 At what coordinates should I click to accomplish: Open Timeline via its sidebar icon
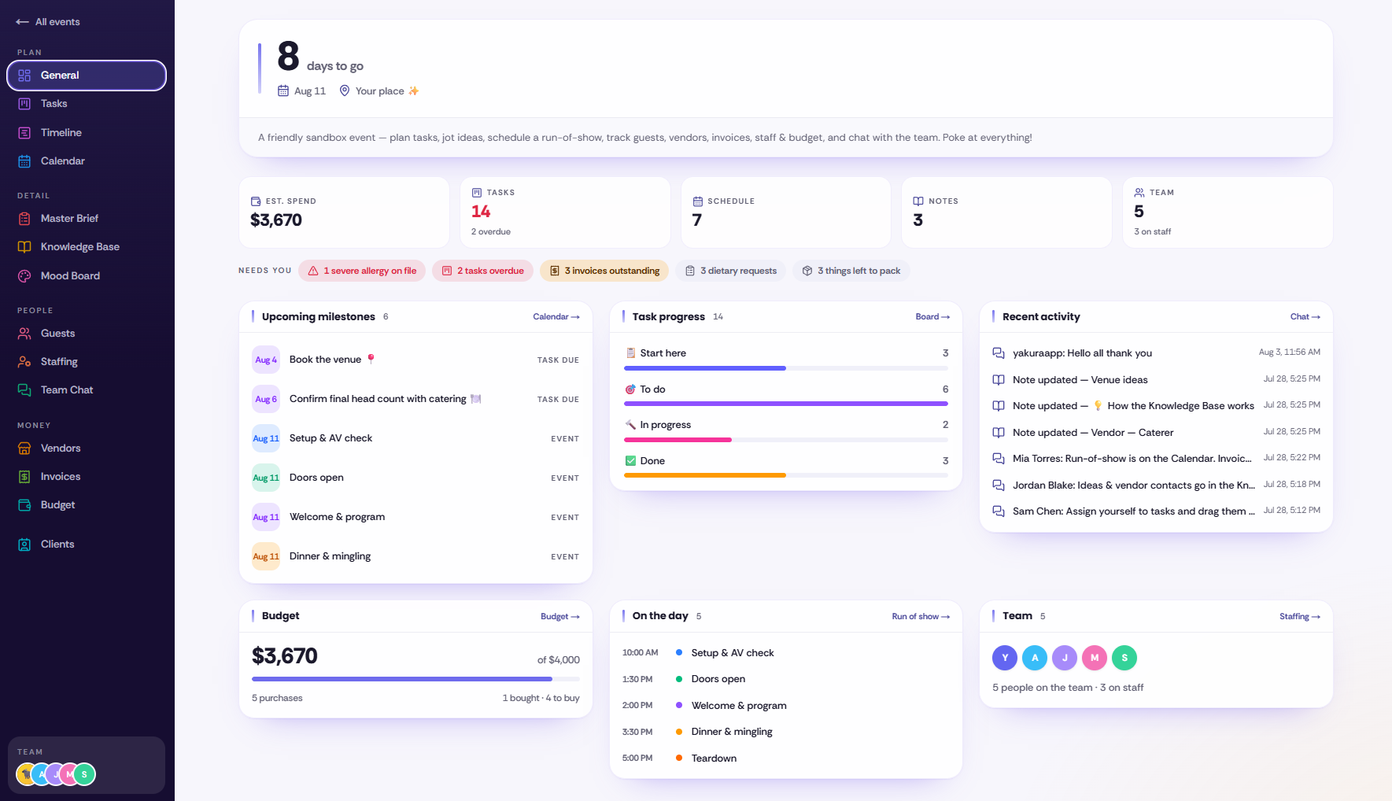pos(24,133)
